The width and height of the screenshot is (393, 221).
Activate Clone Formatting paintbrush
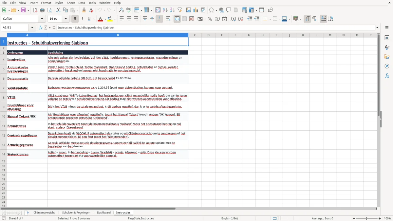pos(84,10)
